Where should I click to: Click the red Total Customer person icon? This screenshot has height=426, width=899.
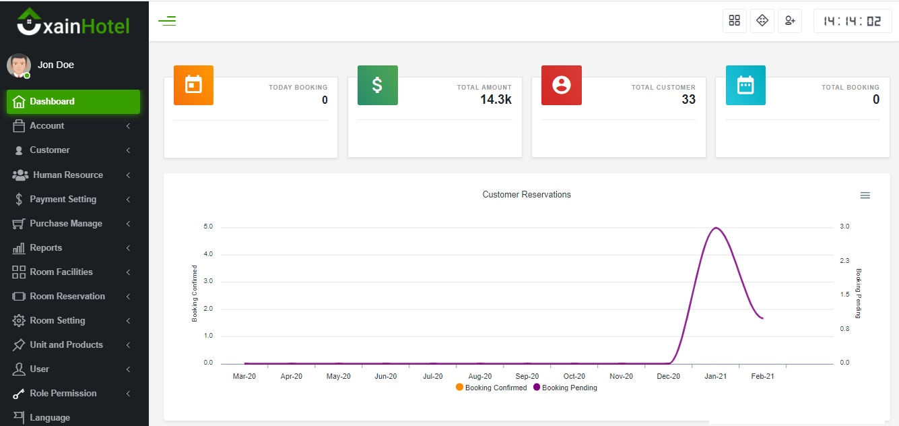(561, 85)
